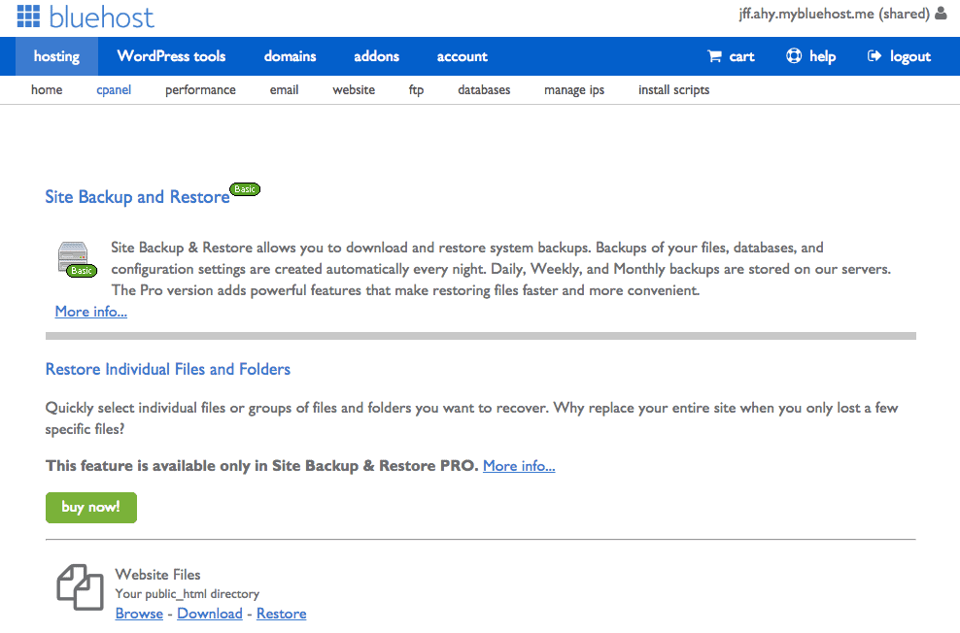Image resolution: width=960 pixels, height=633 pixels.
Task: Log out via logout link
Action: (909, 56)
